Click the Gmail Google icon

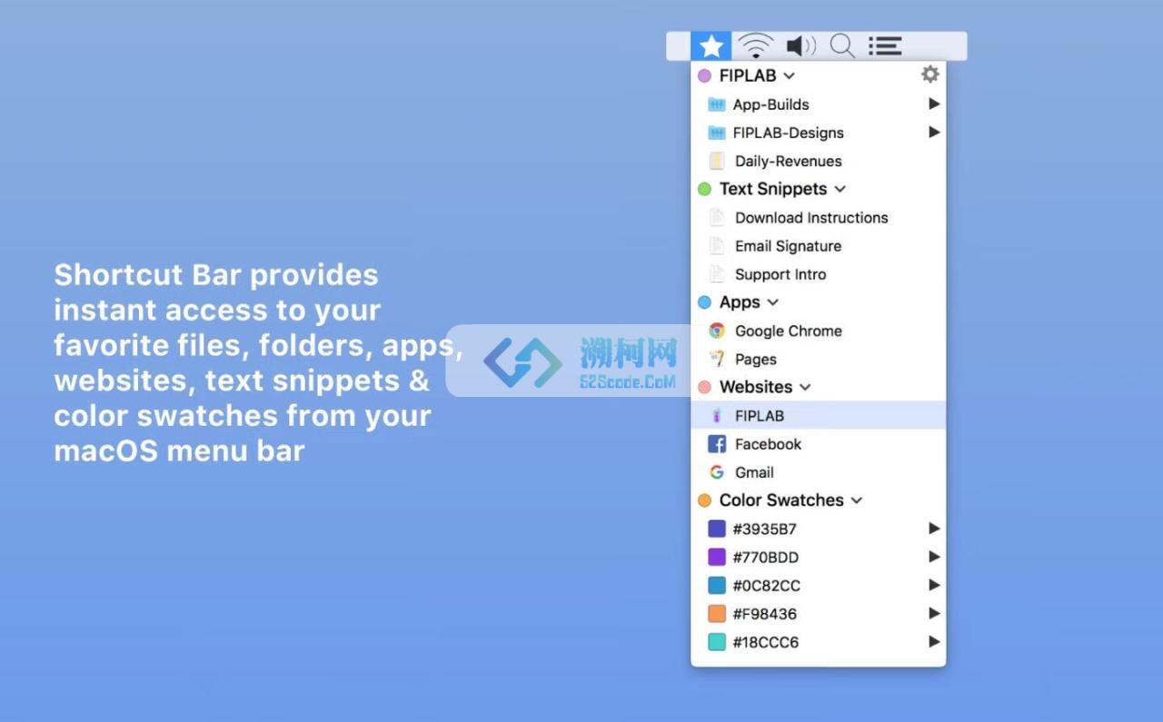coord(717,472)
